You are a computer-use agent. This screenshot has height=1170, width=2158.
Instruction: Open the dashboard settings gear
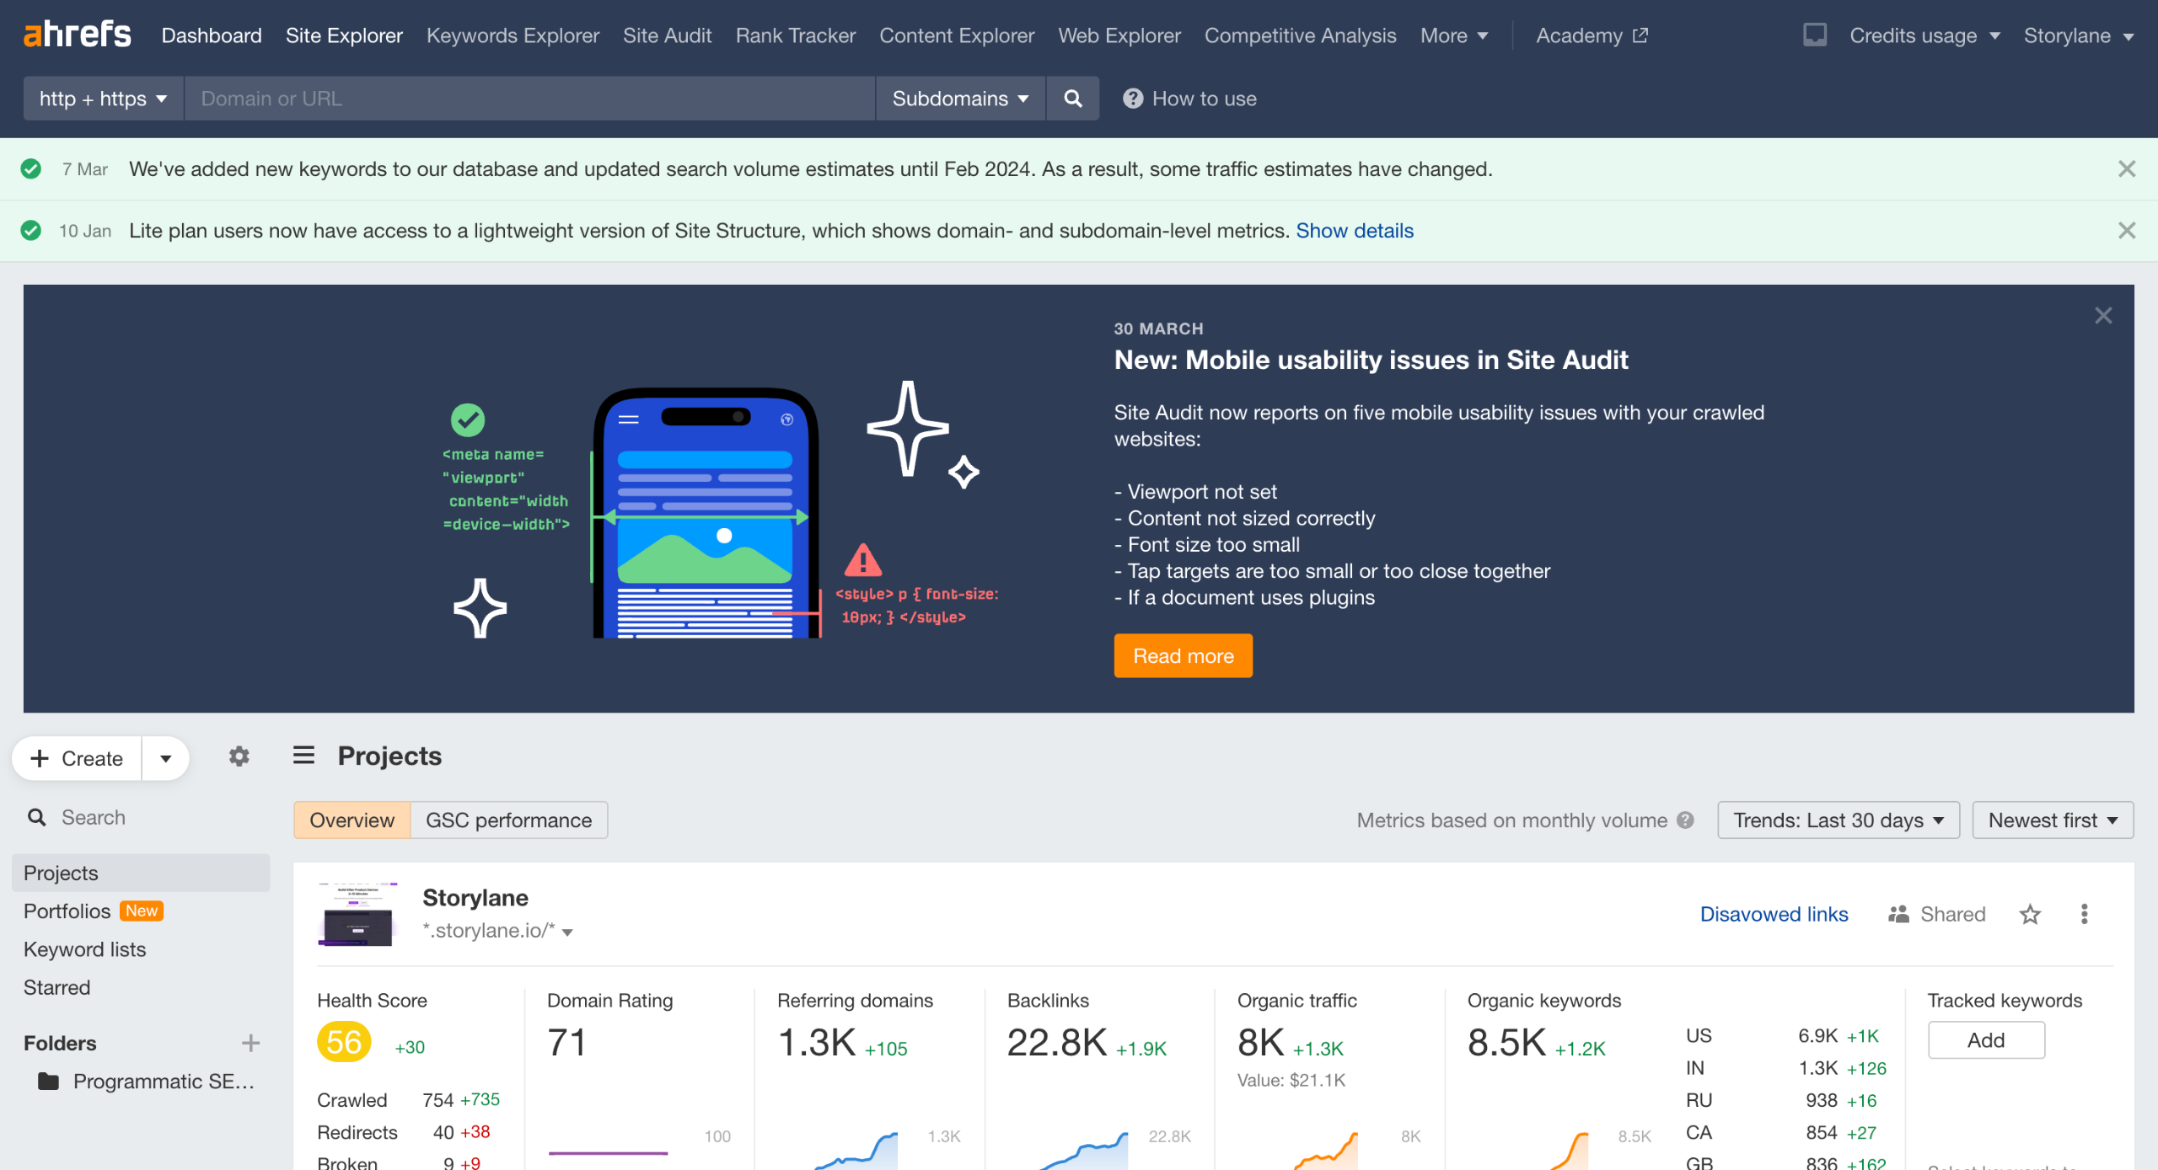pos(239,756)
